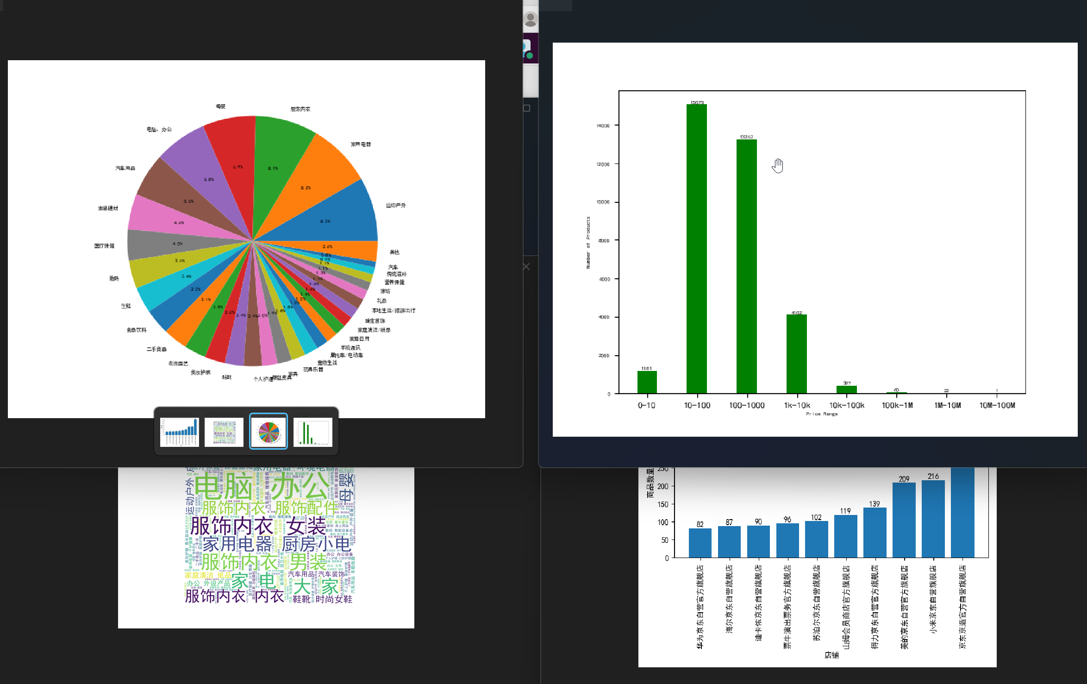The image size is (1087, 684).
Task: Toggle the small checkbox below the sidebar
Action: tap(527, 108)
